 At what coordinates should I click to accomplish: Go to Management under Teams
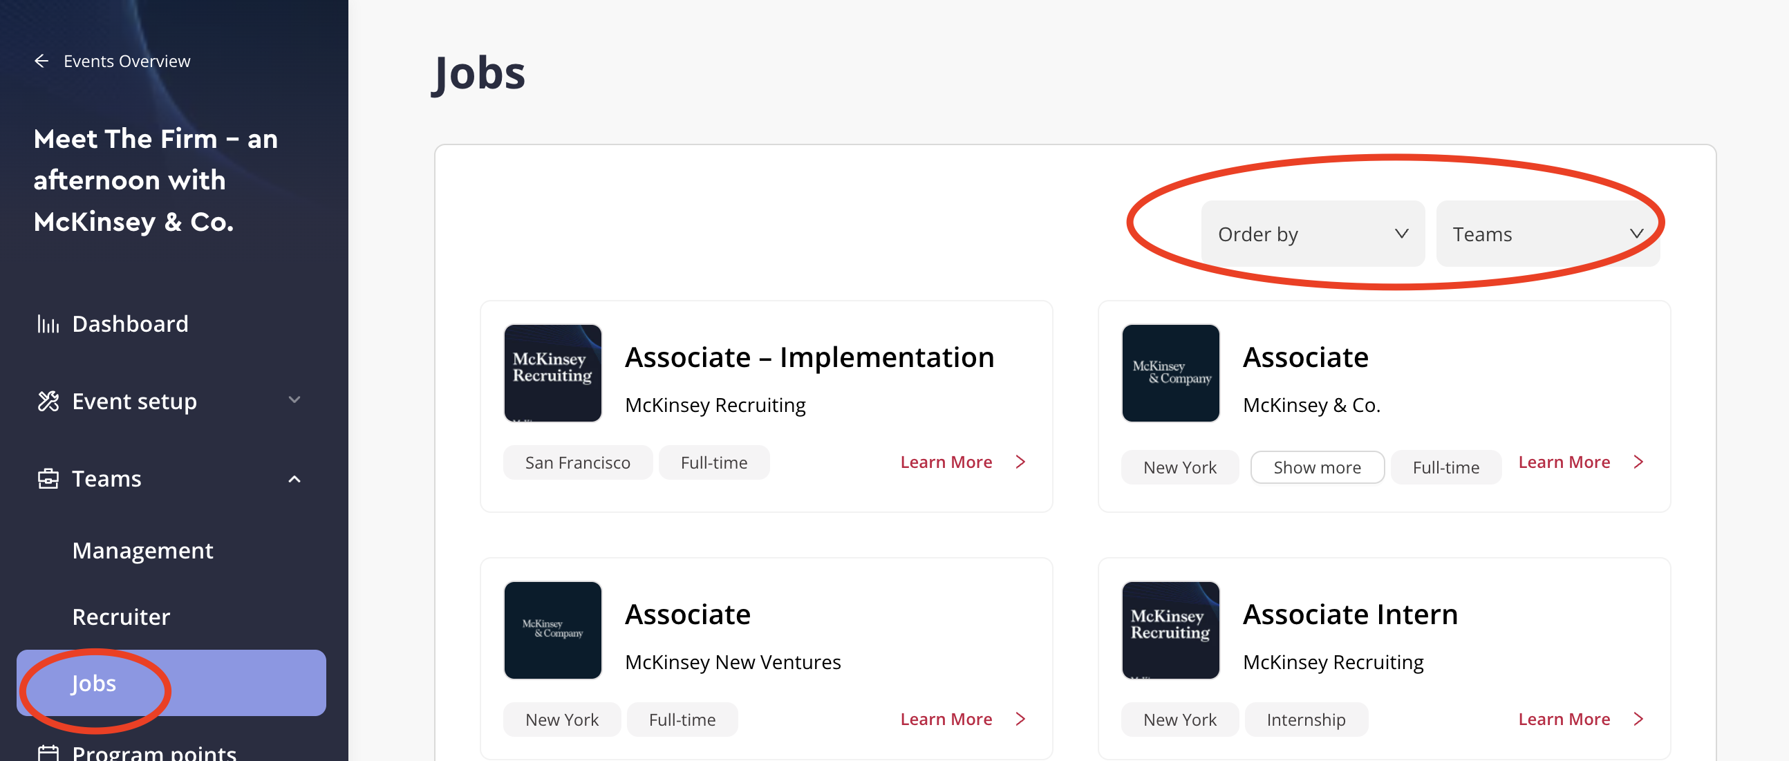(x=142, y=551)
